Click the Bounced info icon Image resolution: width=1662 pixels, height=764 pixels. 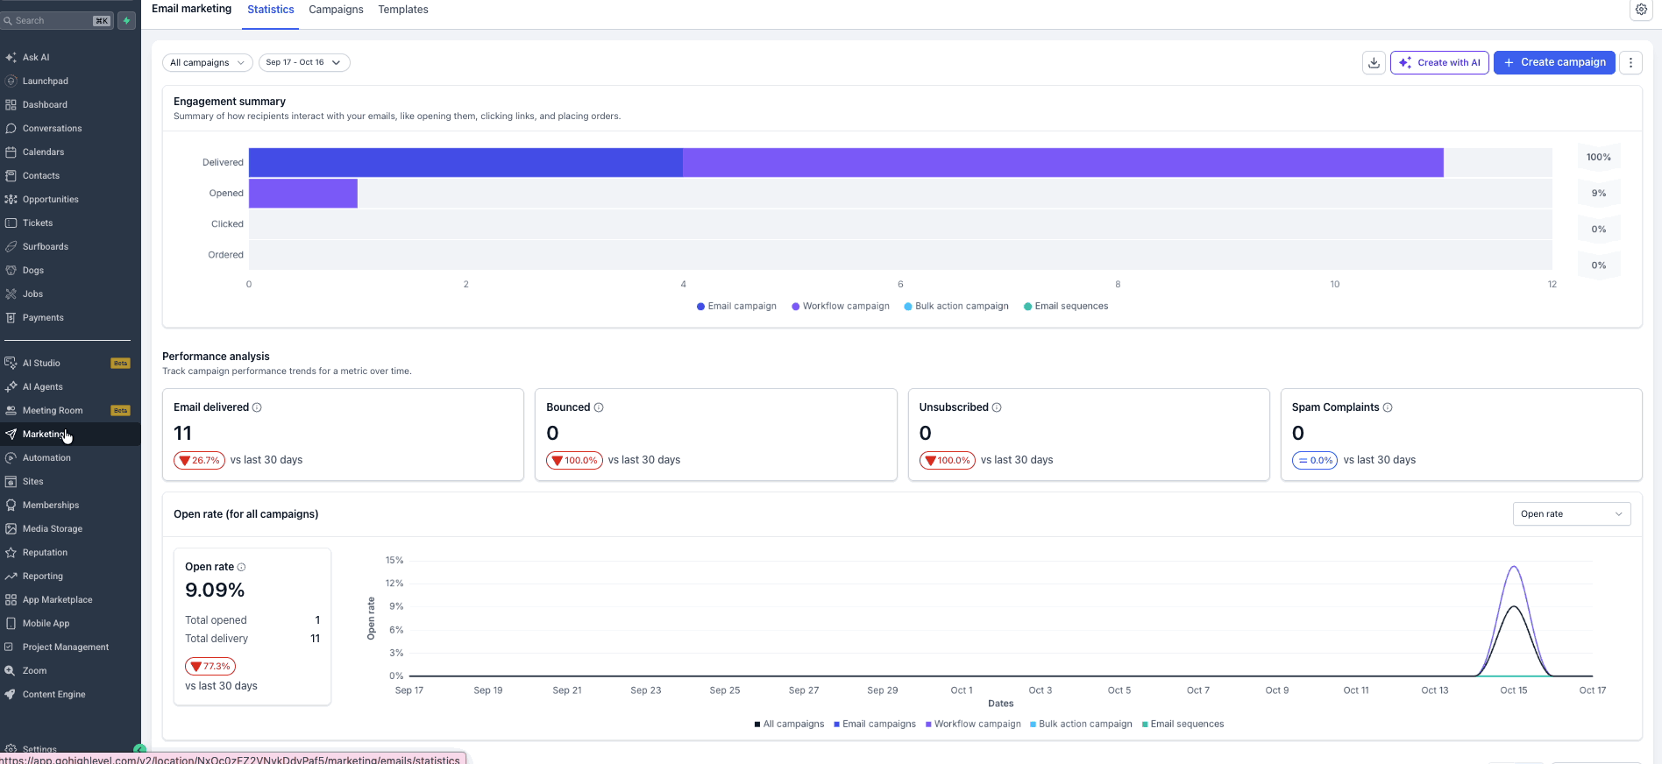(599, 407)
